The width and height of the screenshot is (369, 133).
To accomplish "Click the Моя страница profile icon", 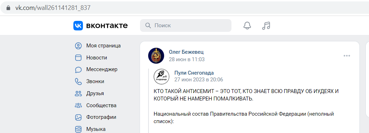I will pyautogui.click(x=78, y=46).
